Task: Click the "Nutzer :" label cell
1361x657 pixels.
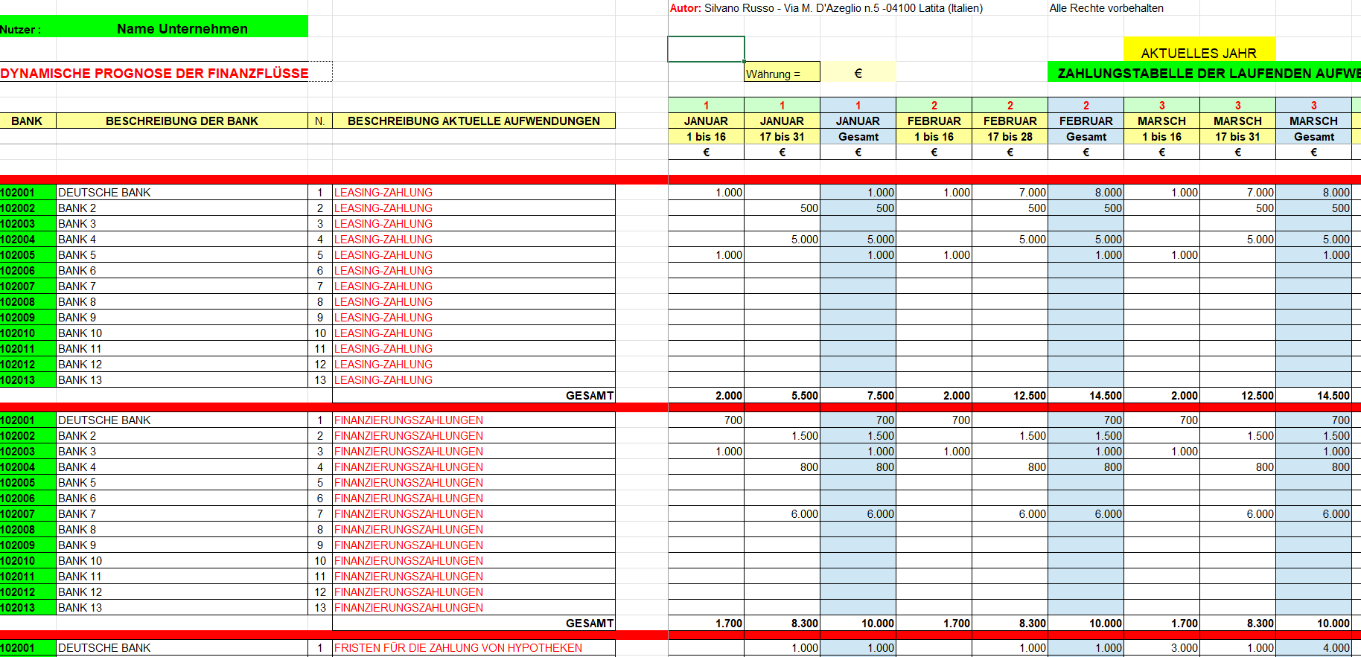Action: (21, 30)
